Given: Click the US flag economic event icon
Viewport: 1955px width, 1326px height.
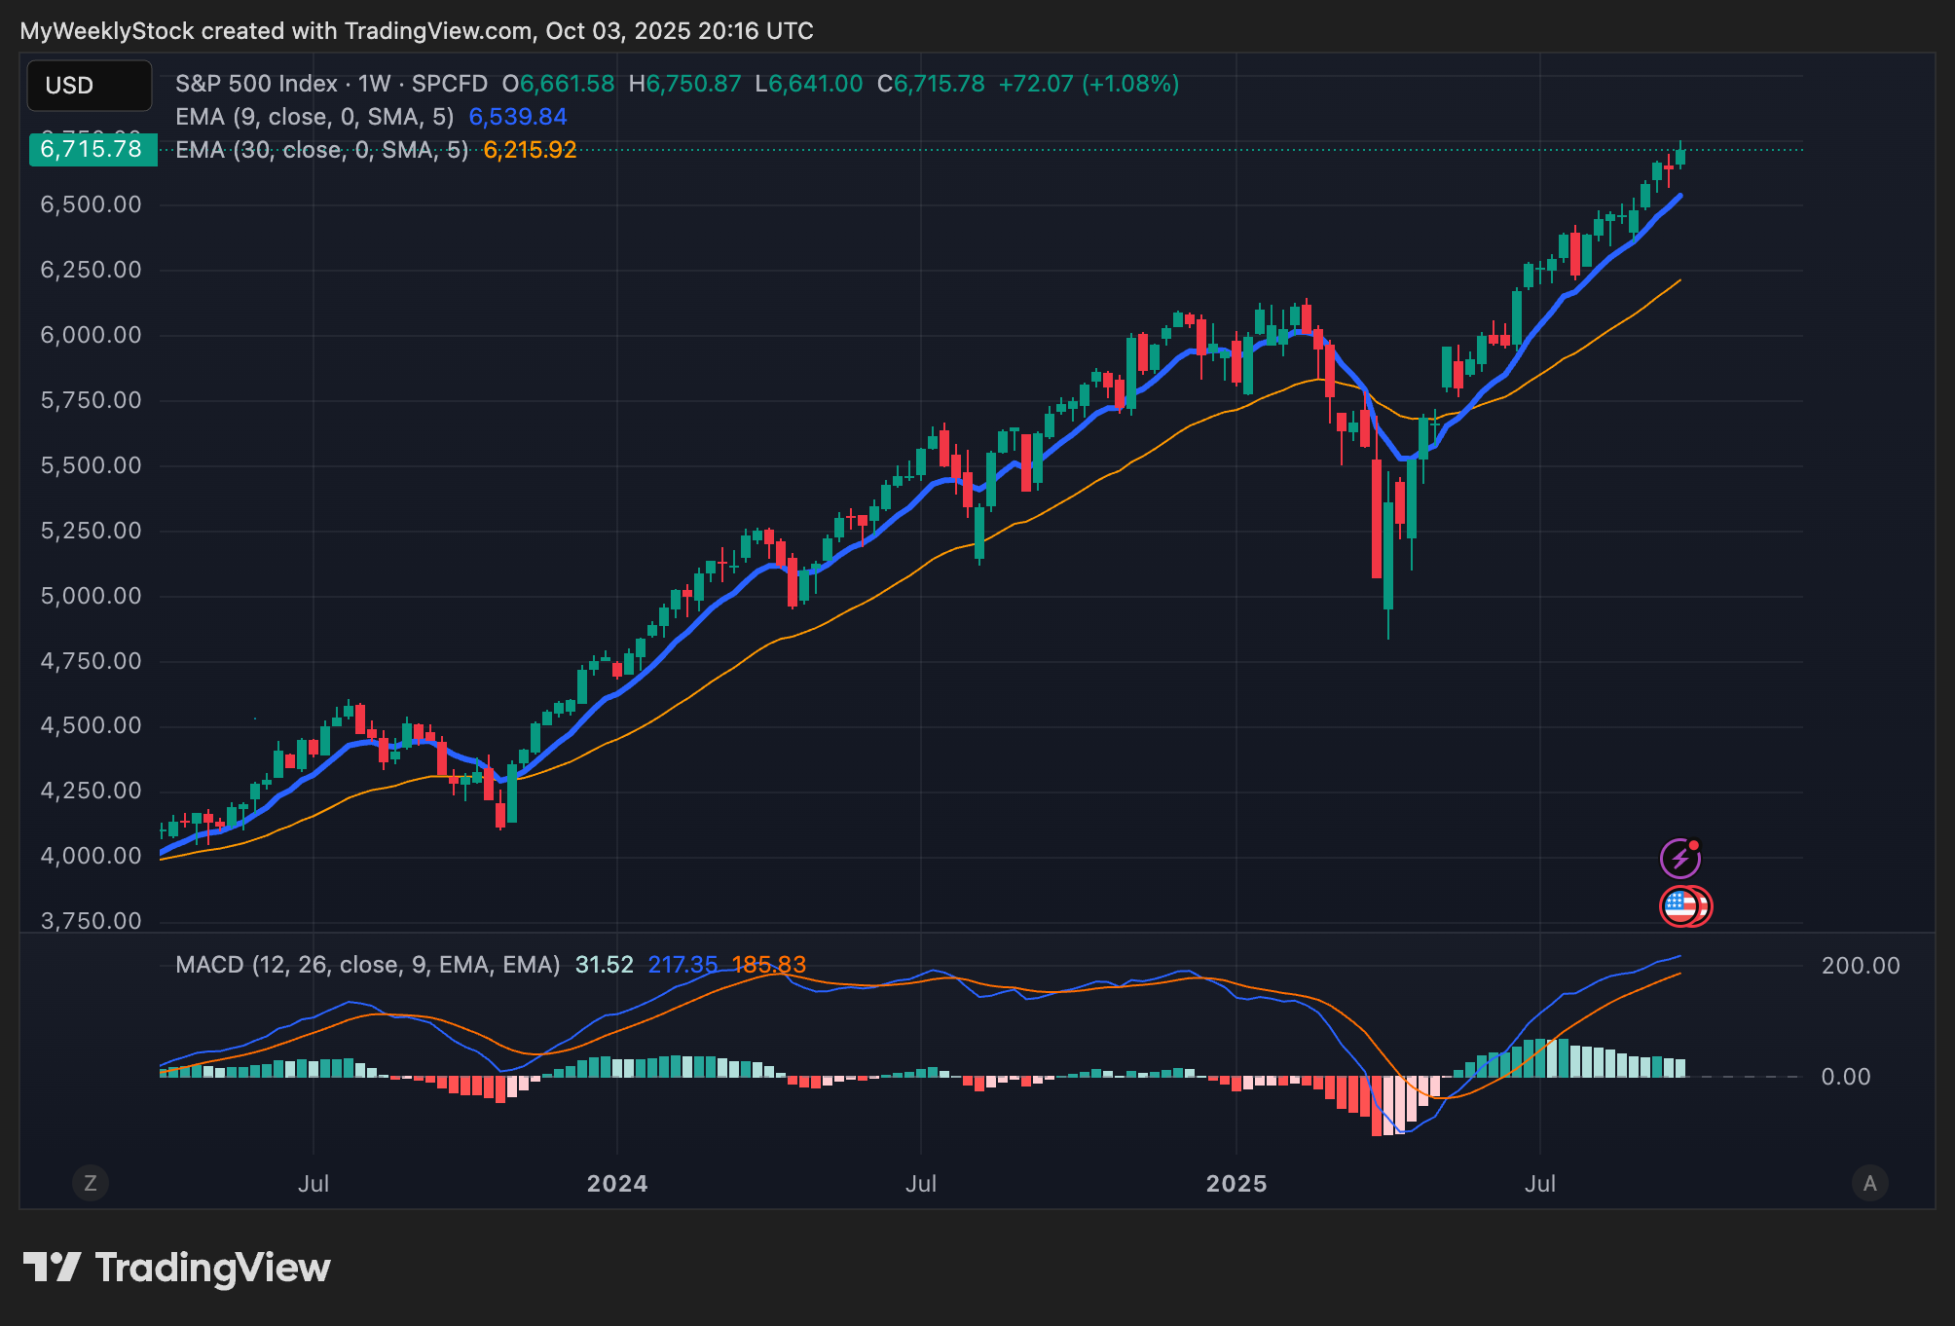Looking at the screenshot, I should point(1681,906).
